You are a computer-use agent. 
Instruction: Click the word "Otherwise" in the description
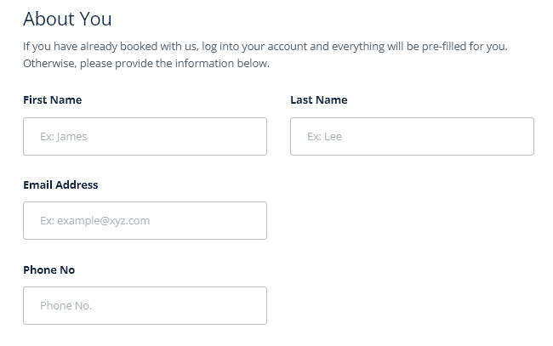[x=48, y=63]
